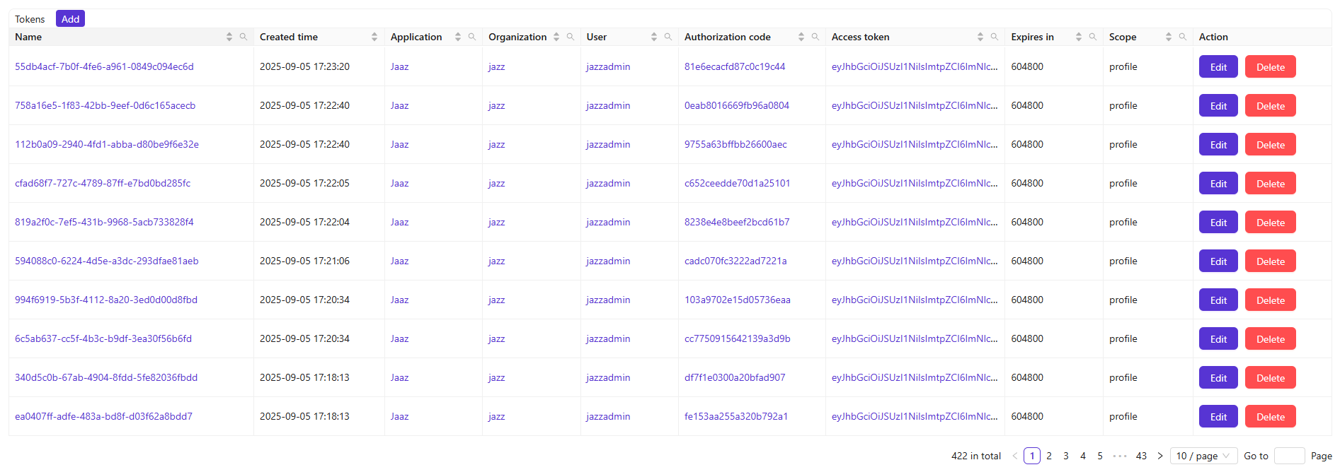Open the Jaaz application in the 819a2f0c row

click(399, 222)
